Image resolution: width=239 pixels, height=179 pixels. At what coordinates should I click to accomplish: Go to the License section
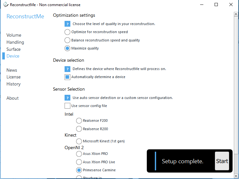(x=13, y=77)
